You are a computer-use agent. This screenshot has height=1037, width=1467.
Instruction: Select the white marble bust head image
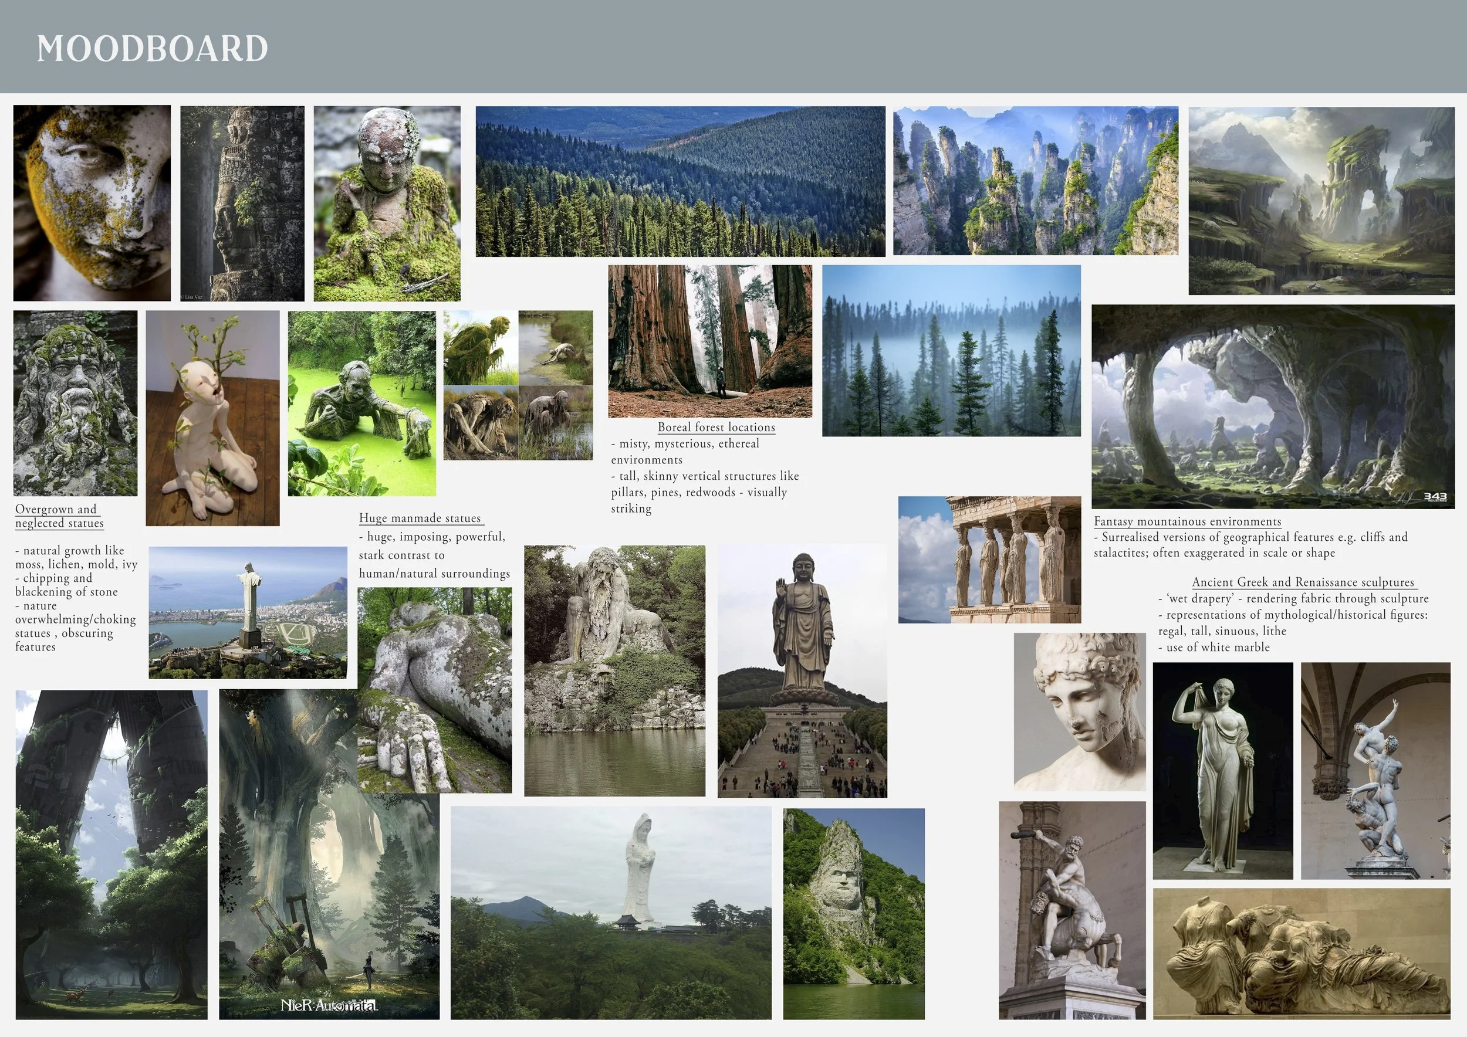(x=1079, y=711)
